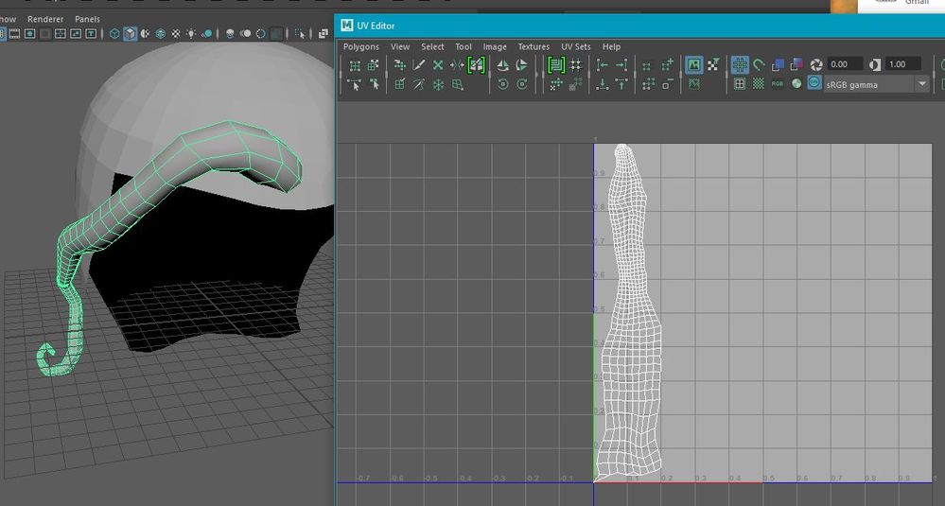
Task: Open the Help menu in UV Editor
Action: pyautogui.click(x=611, y=46)
